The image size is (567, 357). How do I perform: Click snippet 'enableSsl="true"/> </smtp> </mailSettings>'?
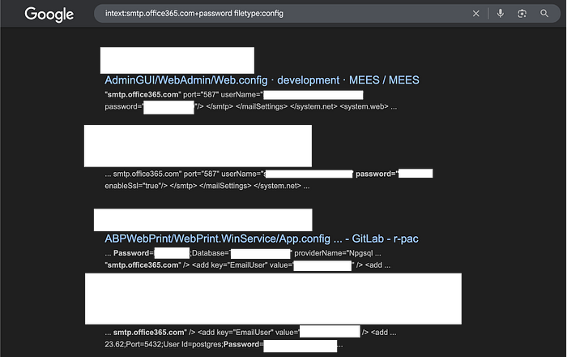pyautogui.click(x=178, y=186)
